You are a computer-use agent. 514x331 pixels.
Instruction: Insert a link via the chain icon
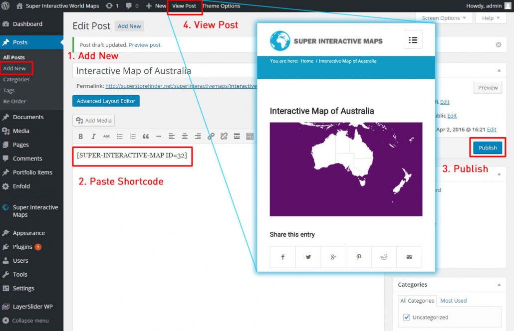point(212,136)
